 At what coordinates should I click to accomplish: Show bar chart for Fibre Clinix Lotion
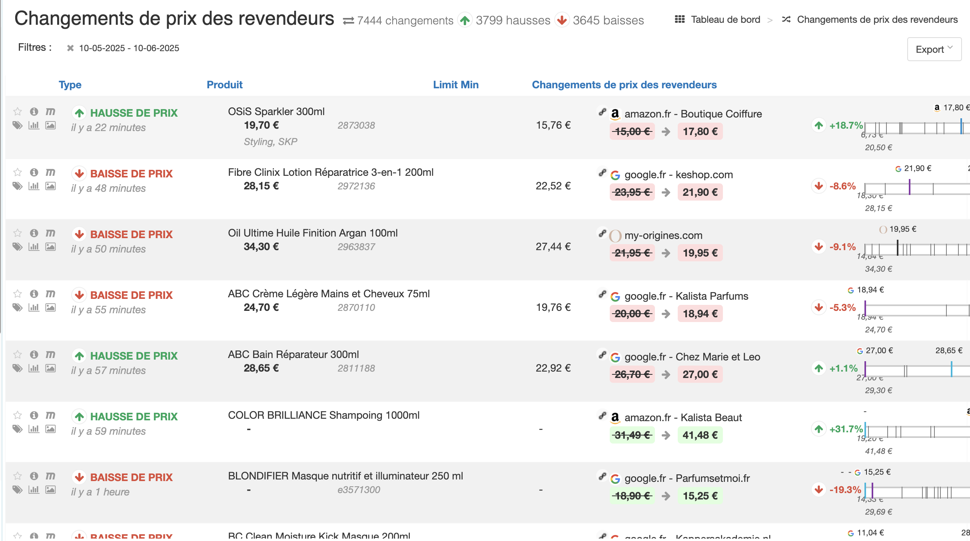pos(34,186)
